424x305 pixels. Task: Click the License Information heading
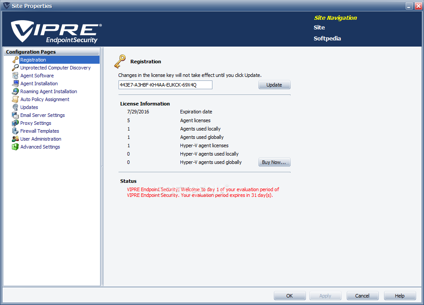click(145, 104)
